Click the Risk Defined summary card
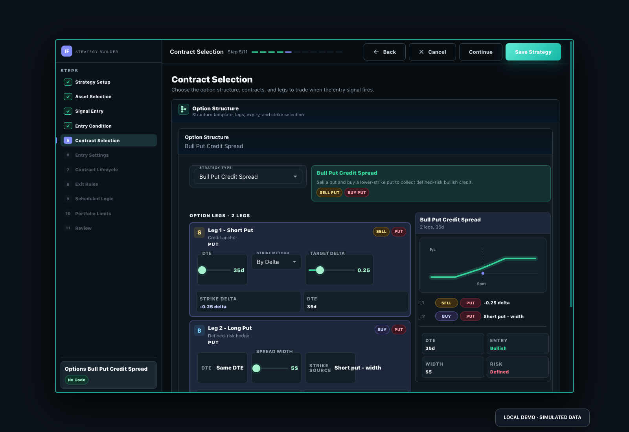Screen dimensions: 629x432 [517, 368]
